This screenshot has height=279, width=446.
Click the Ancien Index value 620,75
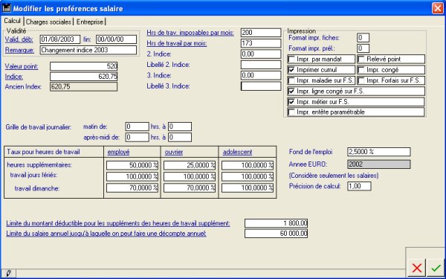pyautogui.click(x=83, y=87)
